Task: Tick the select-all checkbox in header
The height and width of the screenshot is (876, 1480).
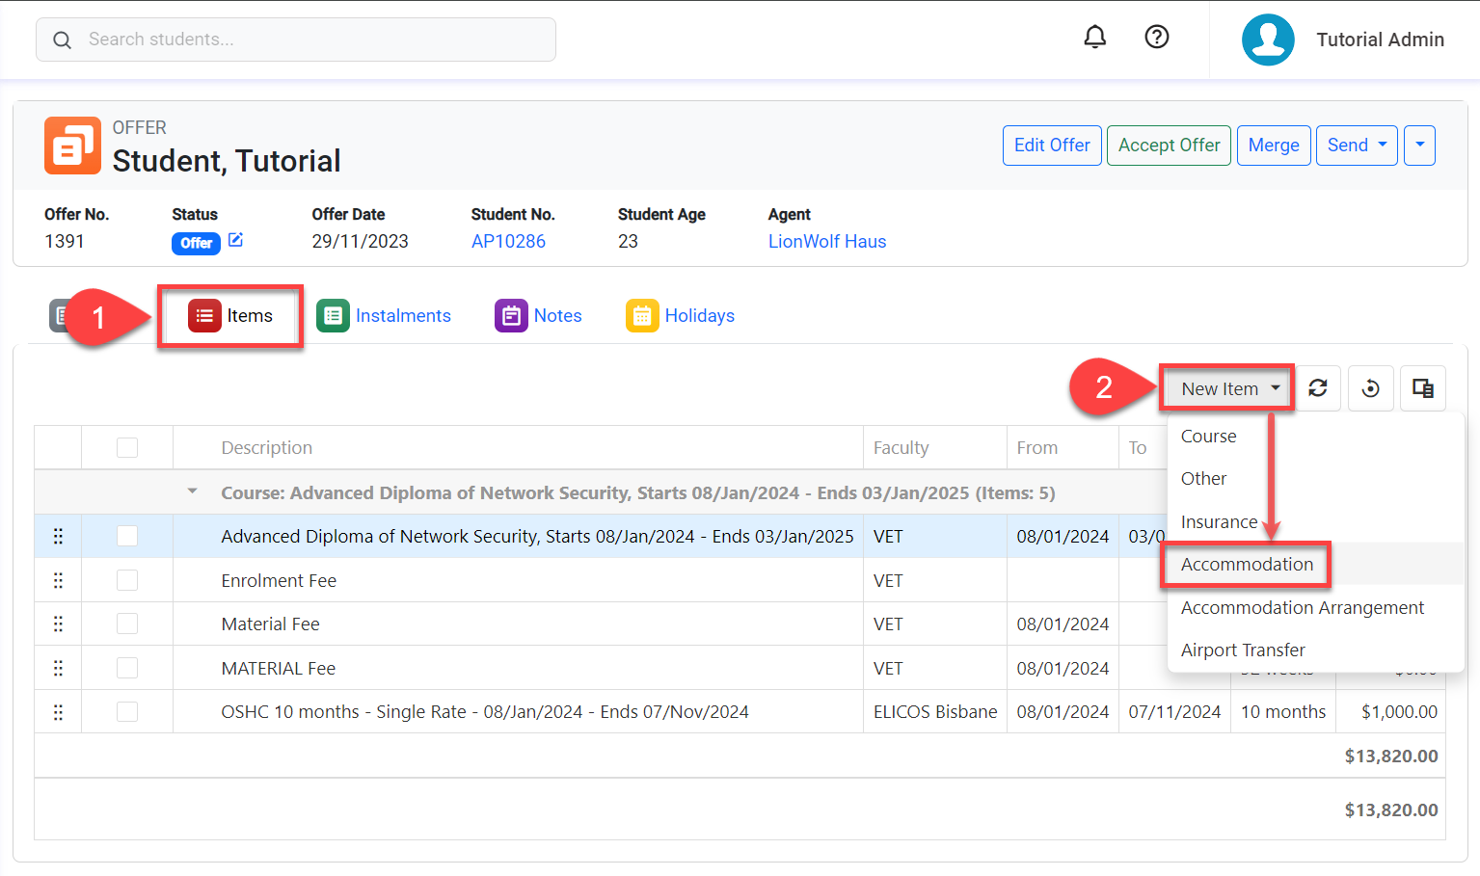Action: click(127, 447)
